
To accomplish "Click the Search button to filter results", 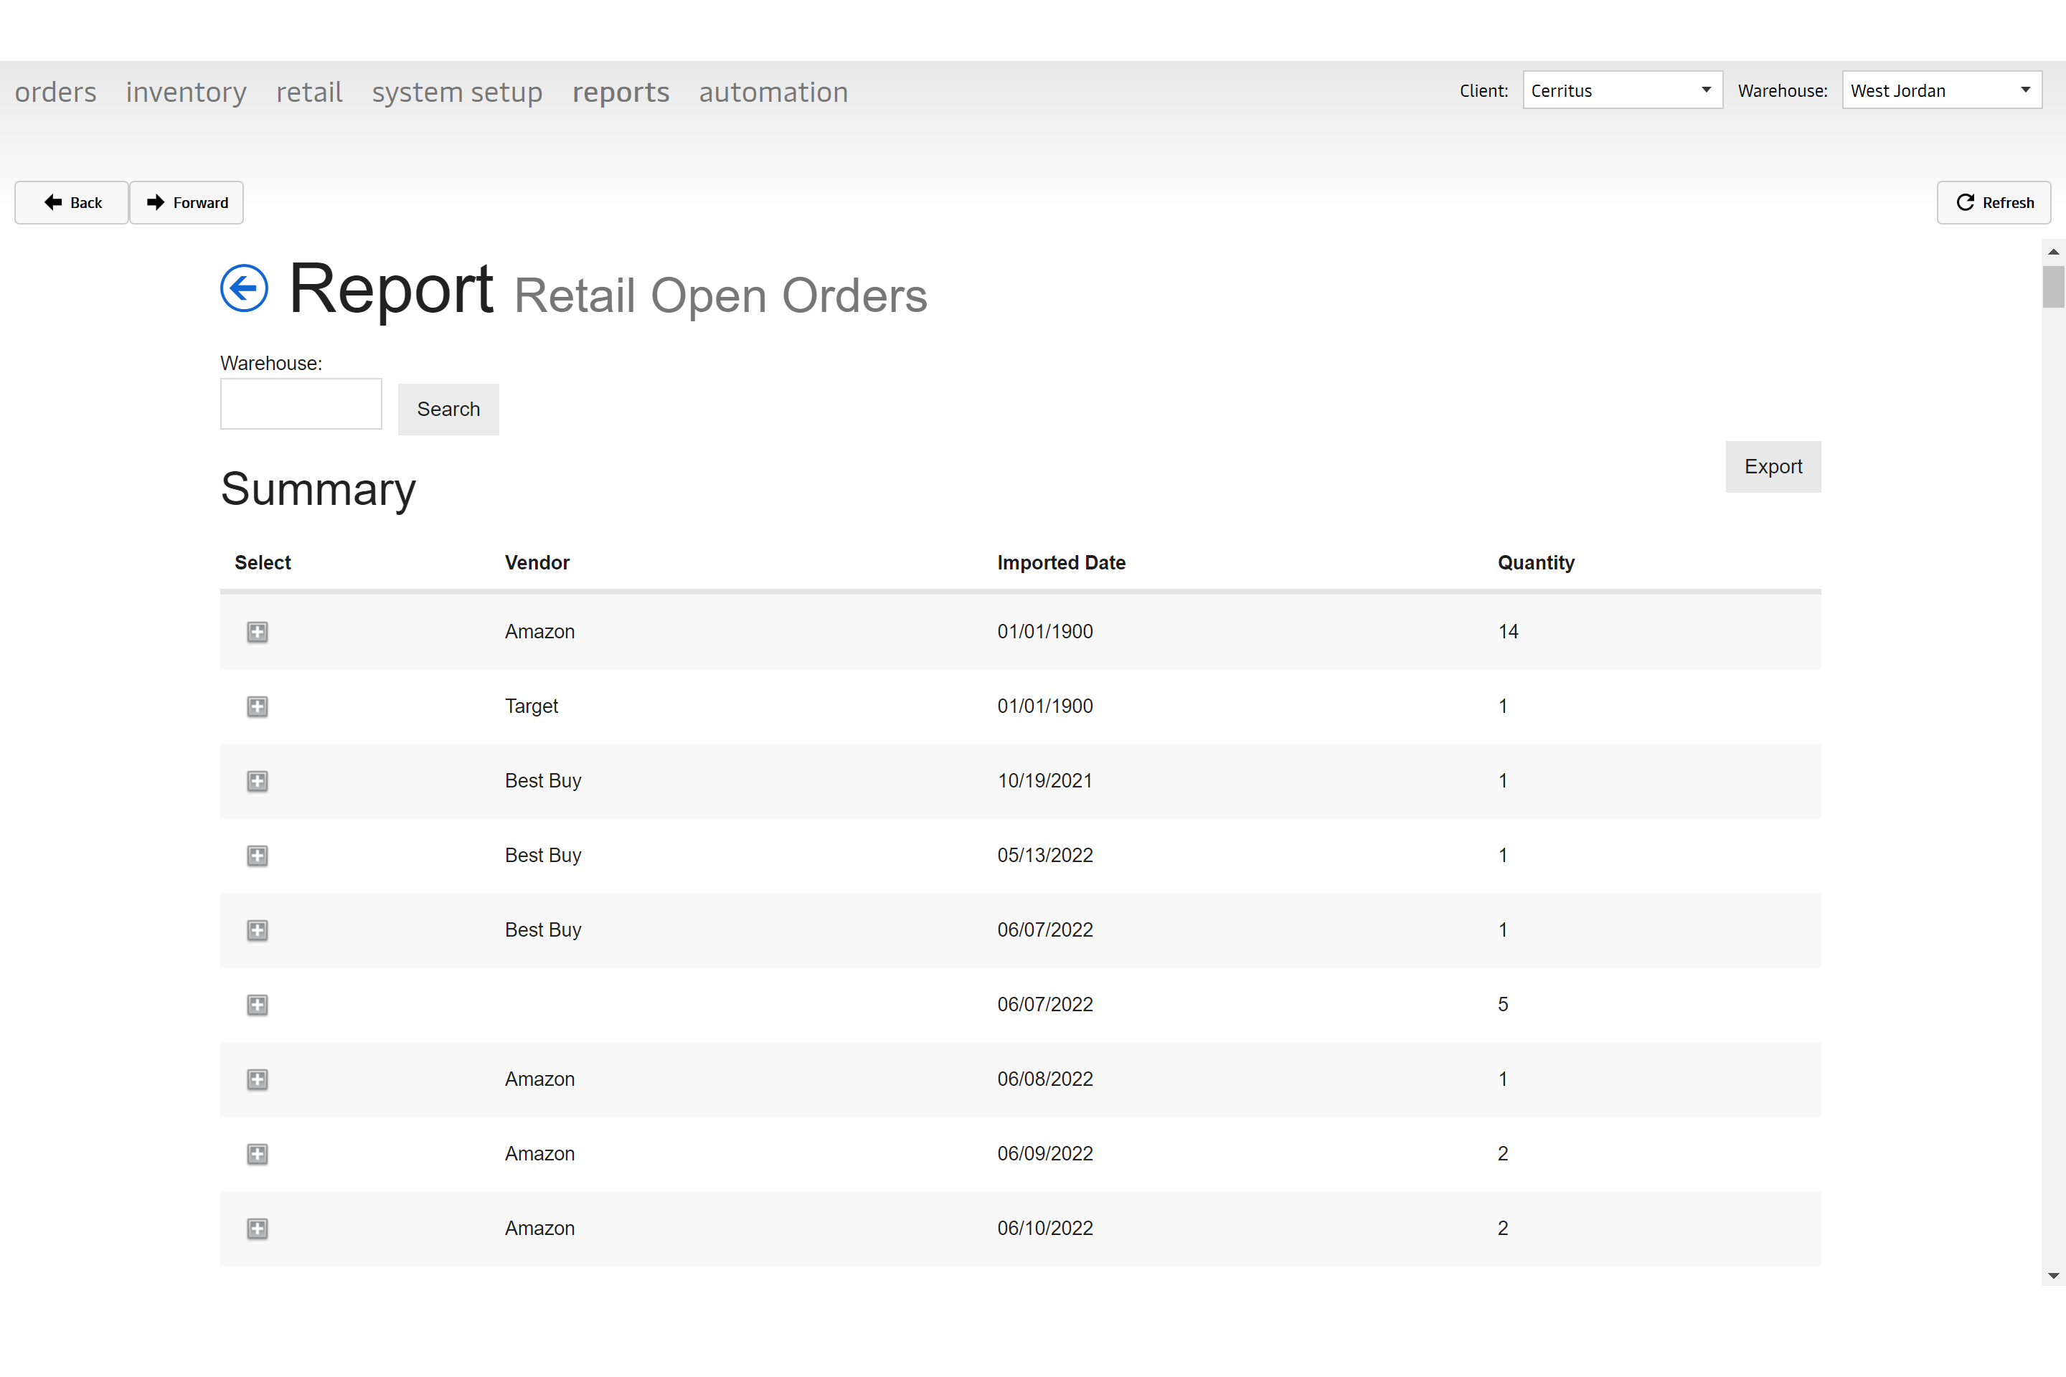I will 449,409.
